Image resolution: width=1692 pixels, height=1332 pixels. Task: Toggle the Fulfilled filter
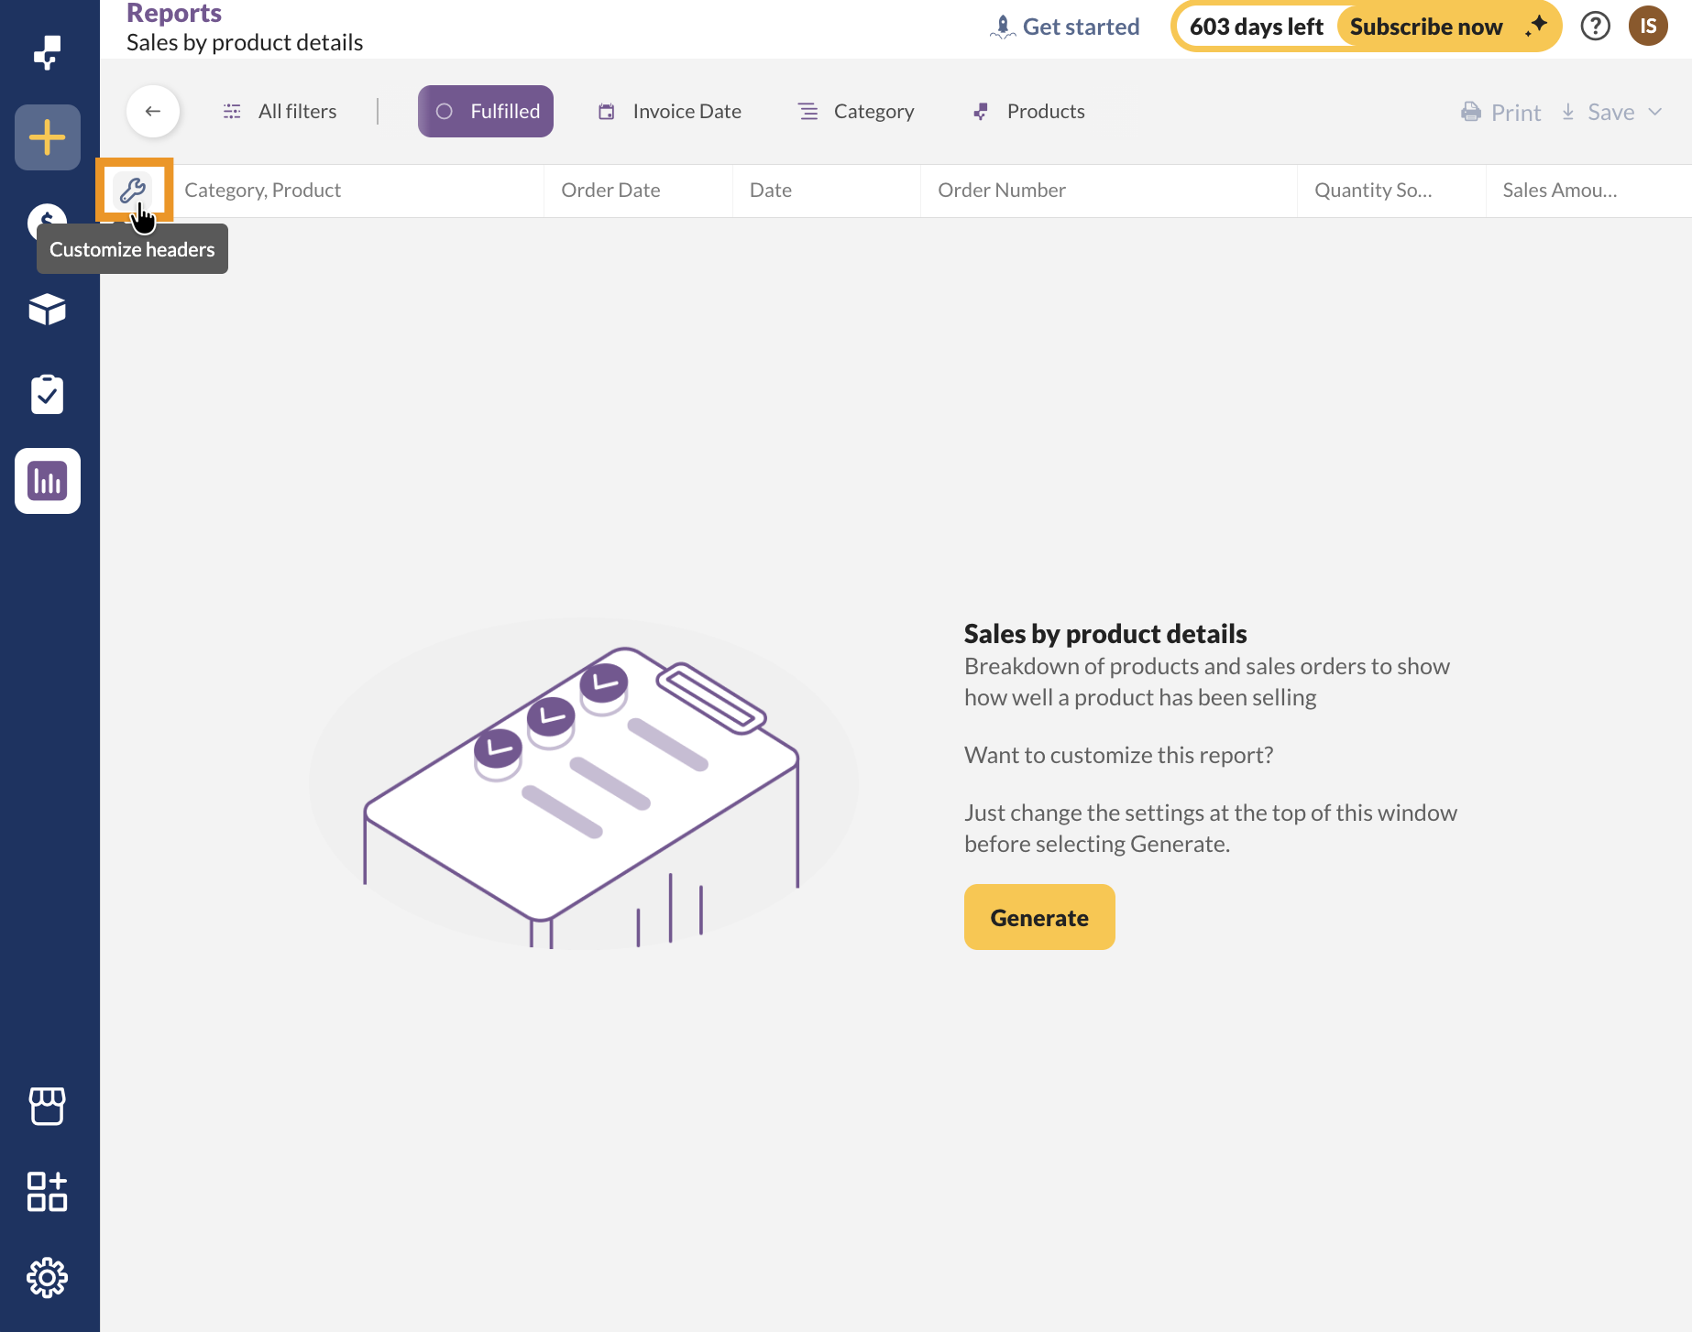(486, 112)
